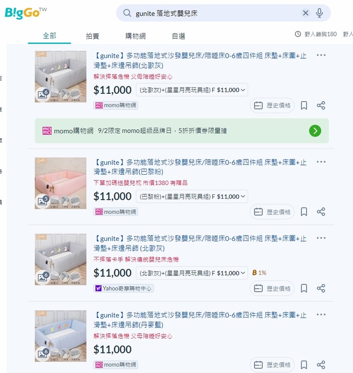Click momo購物網 store tag on 丹麥藍 item

[116, 365]
